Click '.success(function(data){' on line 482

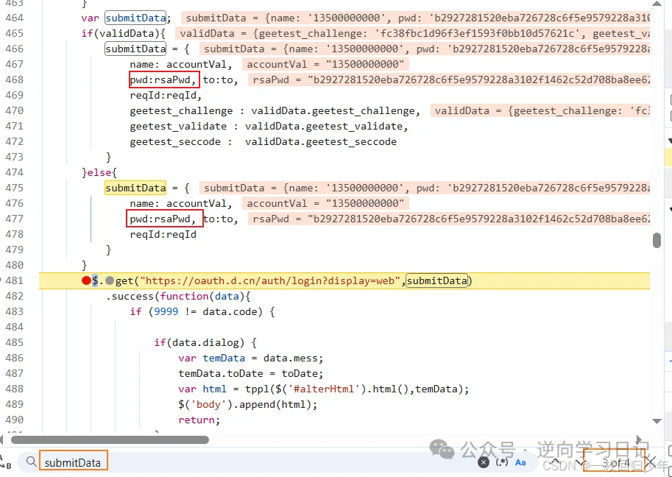(178, 296)
